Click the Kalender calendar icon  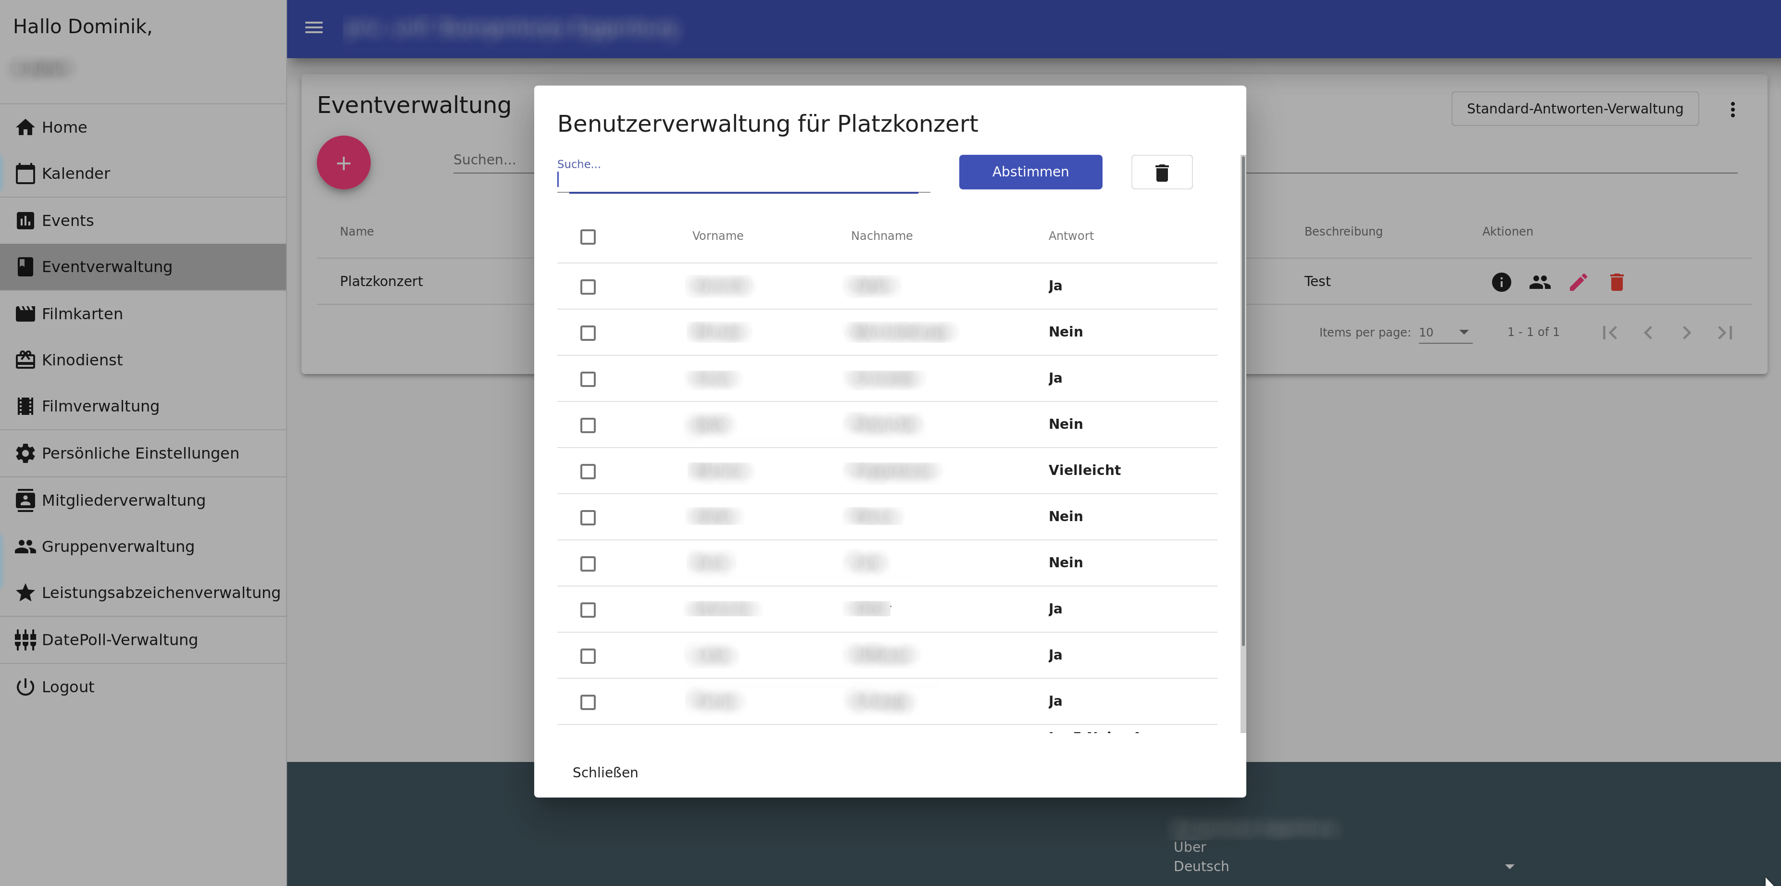coord(25,174)
